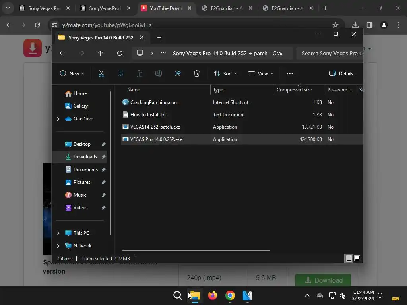
Task: Click the Search Sony Vegas Pro search box
Action: [x=329, y=53]
